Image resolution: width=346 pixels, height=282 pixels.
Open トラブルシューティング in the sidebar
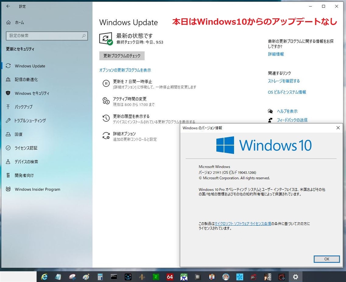point(30,121)
